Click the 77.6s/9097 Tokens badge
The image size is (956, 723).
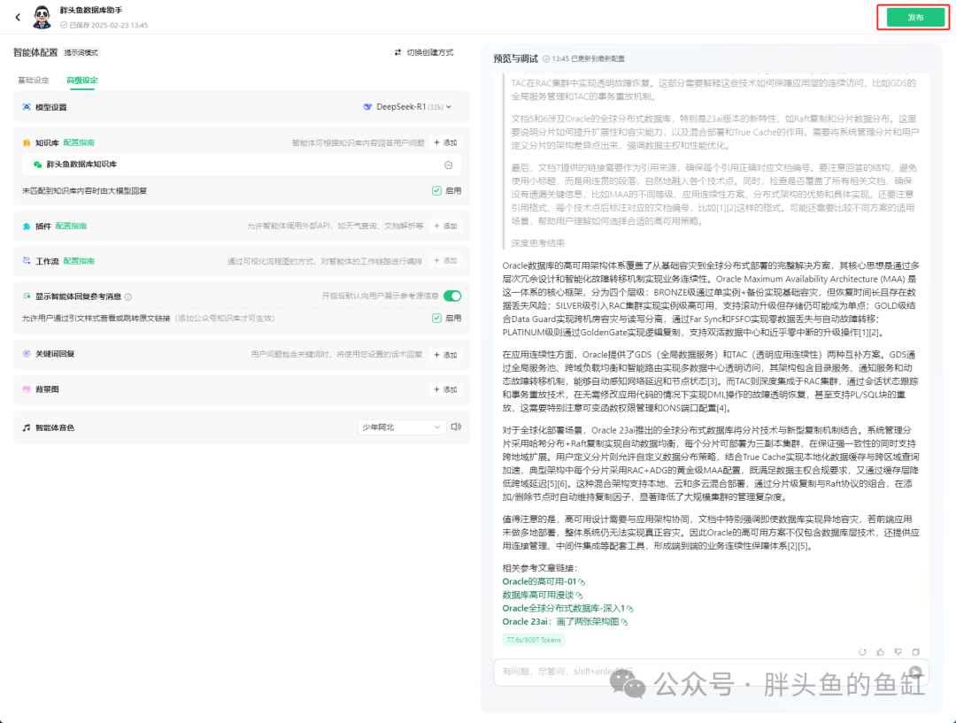(x=534, y=640)
